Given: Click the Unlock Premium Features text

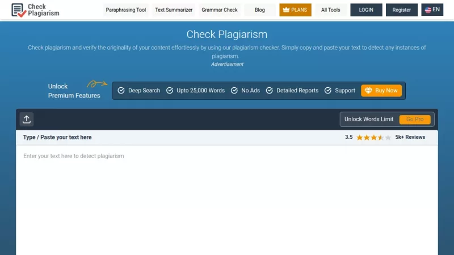Looking at the screenshot, I should [x=74, y=91].
